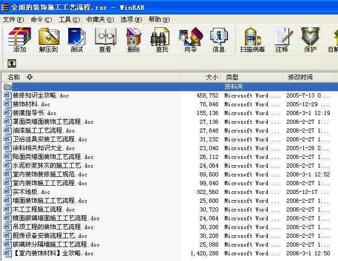Click Word icon of 卫浴洁具安装工艺流程.doc
The image size is (338, 261).
click(x=7, y=139)
